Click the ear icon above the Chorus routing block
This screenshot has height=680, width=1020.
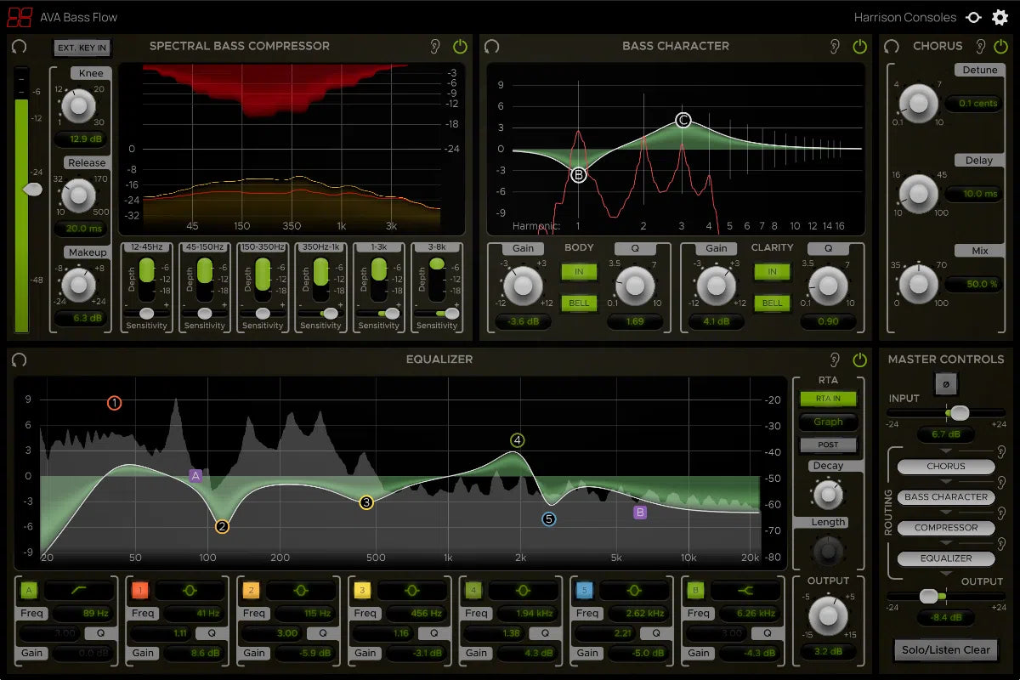click(1003, 451)
